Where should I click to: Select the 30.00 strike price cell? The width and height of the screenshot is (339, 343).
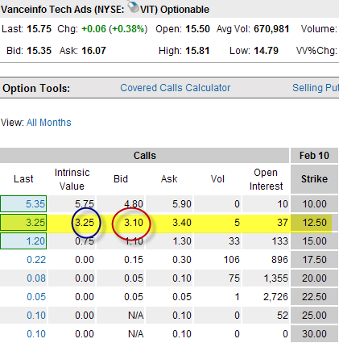[314, 334]
